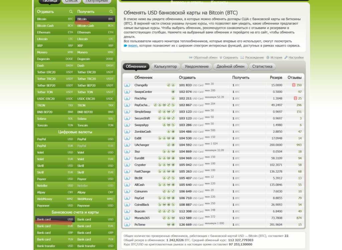Viewport: 342px width, 250px height.
Task: Click the video camera icon before видео
Action: point(125,46)
